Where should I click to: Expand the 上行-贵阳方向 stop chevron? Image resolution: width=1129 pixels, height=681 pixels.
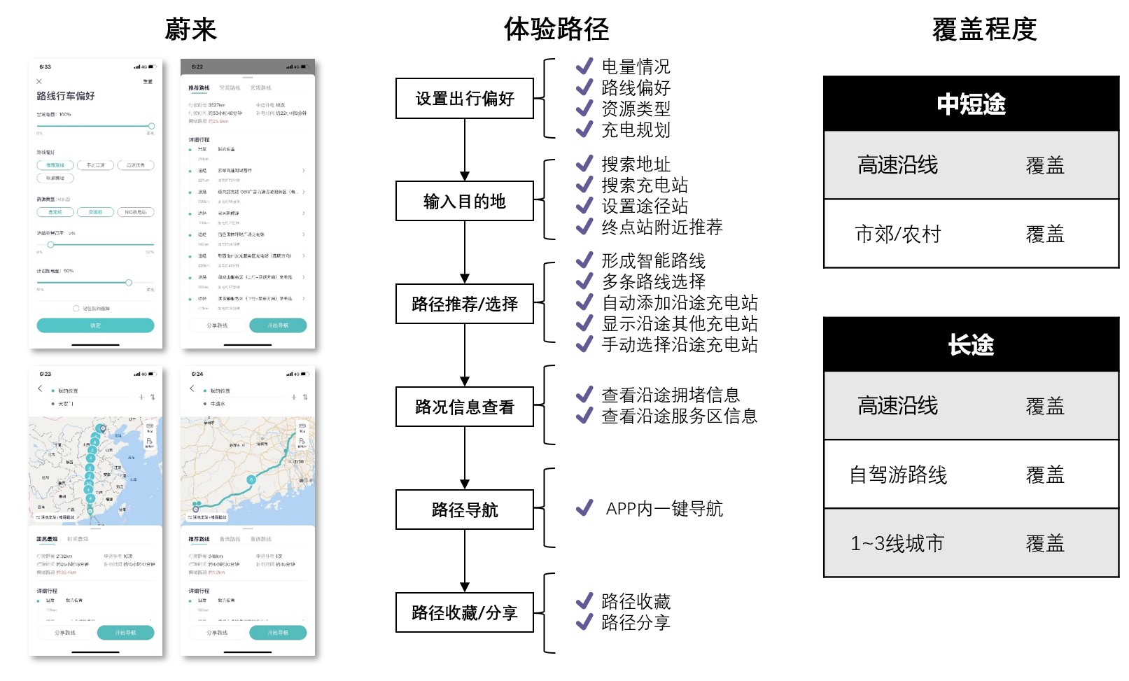(x=303, y=277)
